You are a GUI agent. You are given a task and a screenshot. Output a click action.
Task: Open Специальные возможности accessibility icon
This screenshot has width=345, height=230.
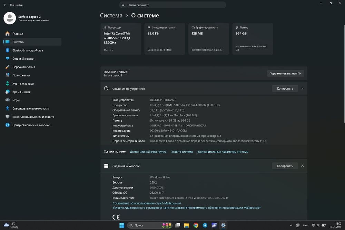pos(8,108)
